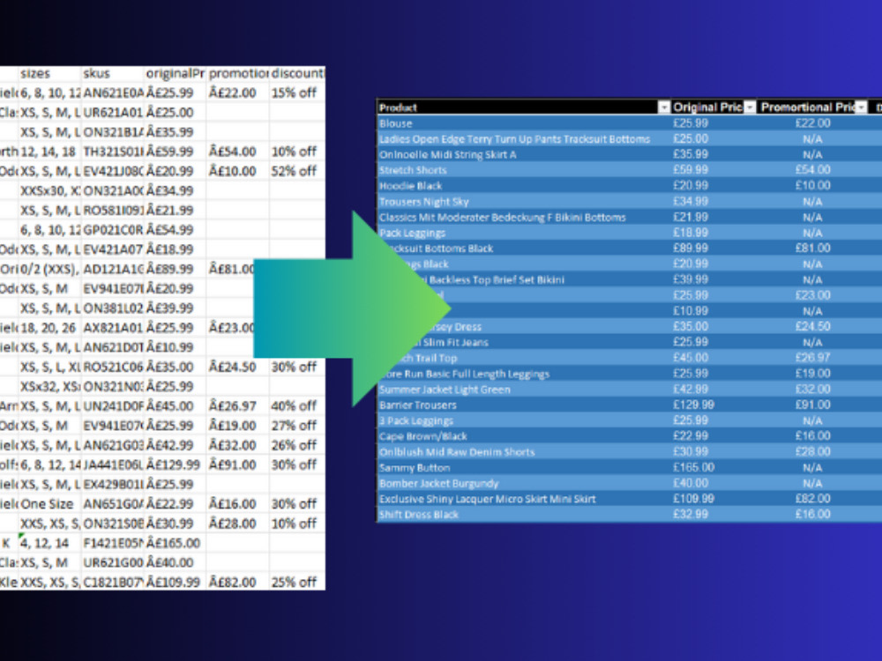Viewport: 882px width, 661px height.
Task: Select the 'Bomber Jacket Burgundy' product cell
Action: (x=524, y=483)
